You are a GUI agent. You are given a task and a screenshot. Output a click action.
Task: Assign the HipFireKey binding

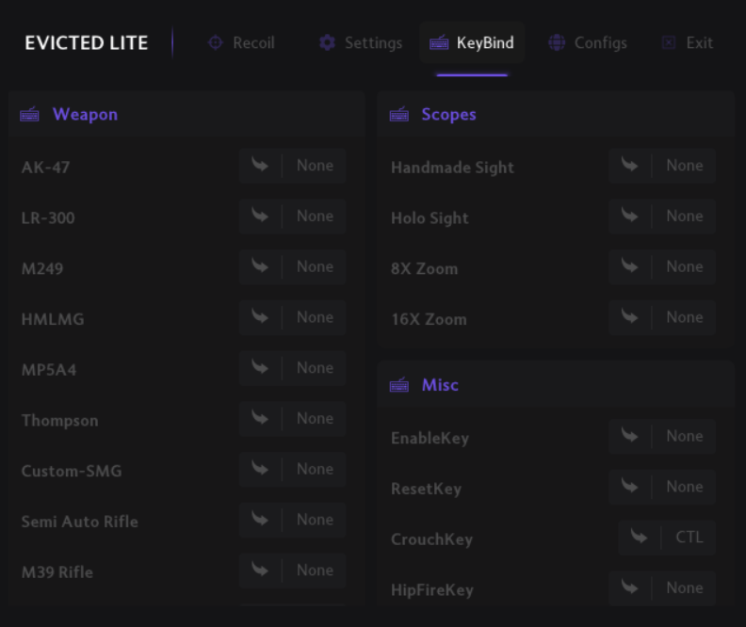[x=662, y=588]
